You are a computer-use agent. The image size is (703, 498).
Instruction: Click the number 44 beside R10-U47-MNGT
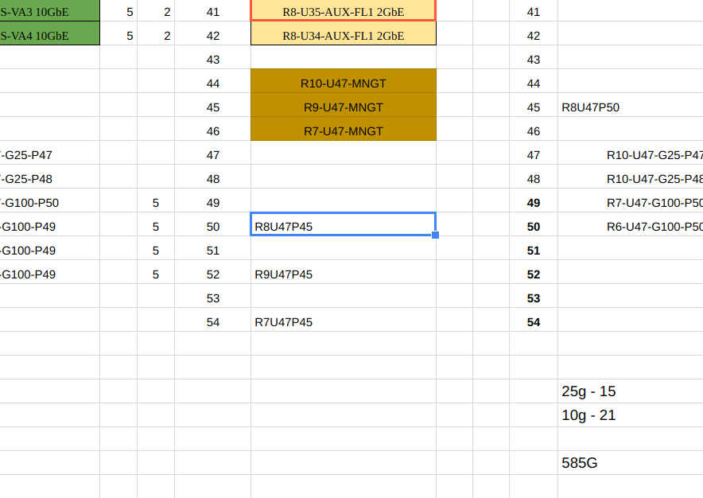pos(213,84)
